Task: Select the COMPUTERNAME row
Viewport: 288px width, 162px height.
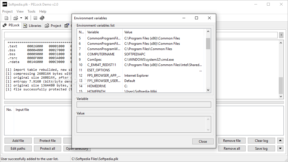Action: [x=141, y=54]
